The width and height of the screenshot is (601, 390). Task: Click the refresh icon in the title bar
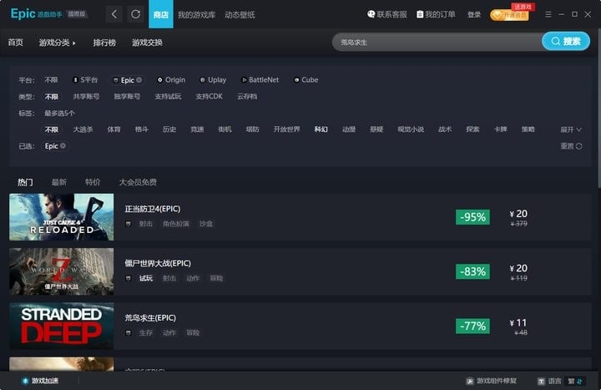click(136, 14)
